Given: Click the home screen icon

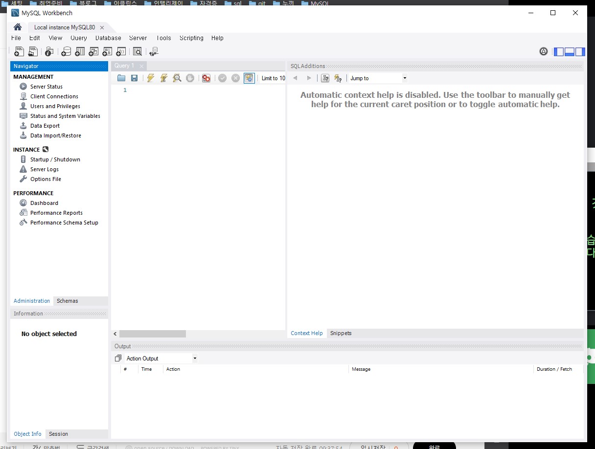Looking at the screenshot, I should tap(18, 27).
